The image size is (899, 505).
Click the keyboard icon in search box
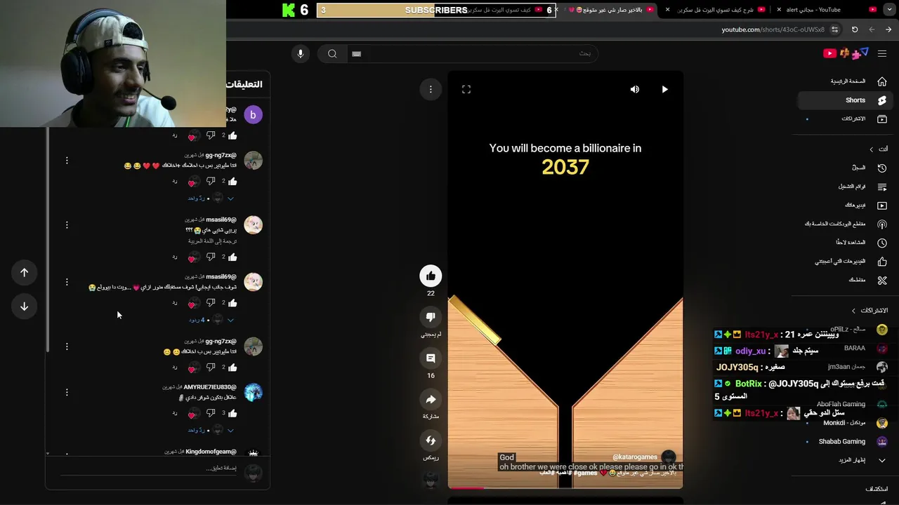coord(356,53)
